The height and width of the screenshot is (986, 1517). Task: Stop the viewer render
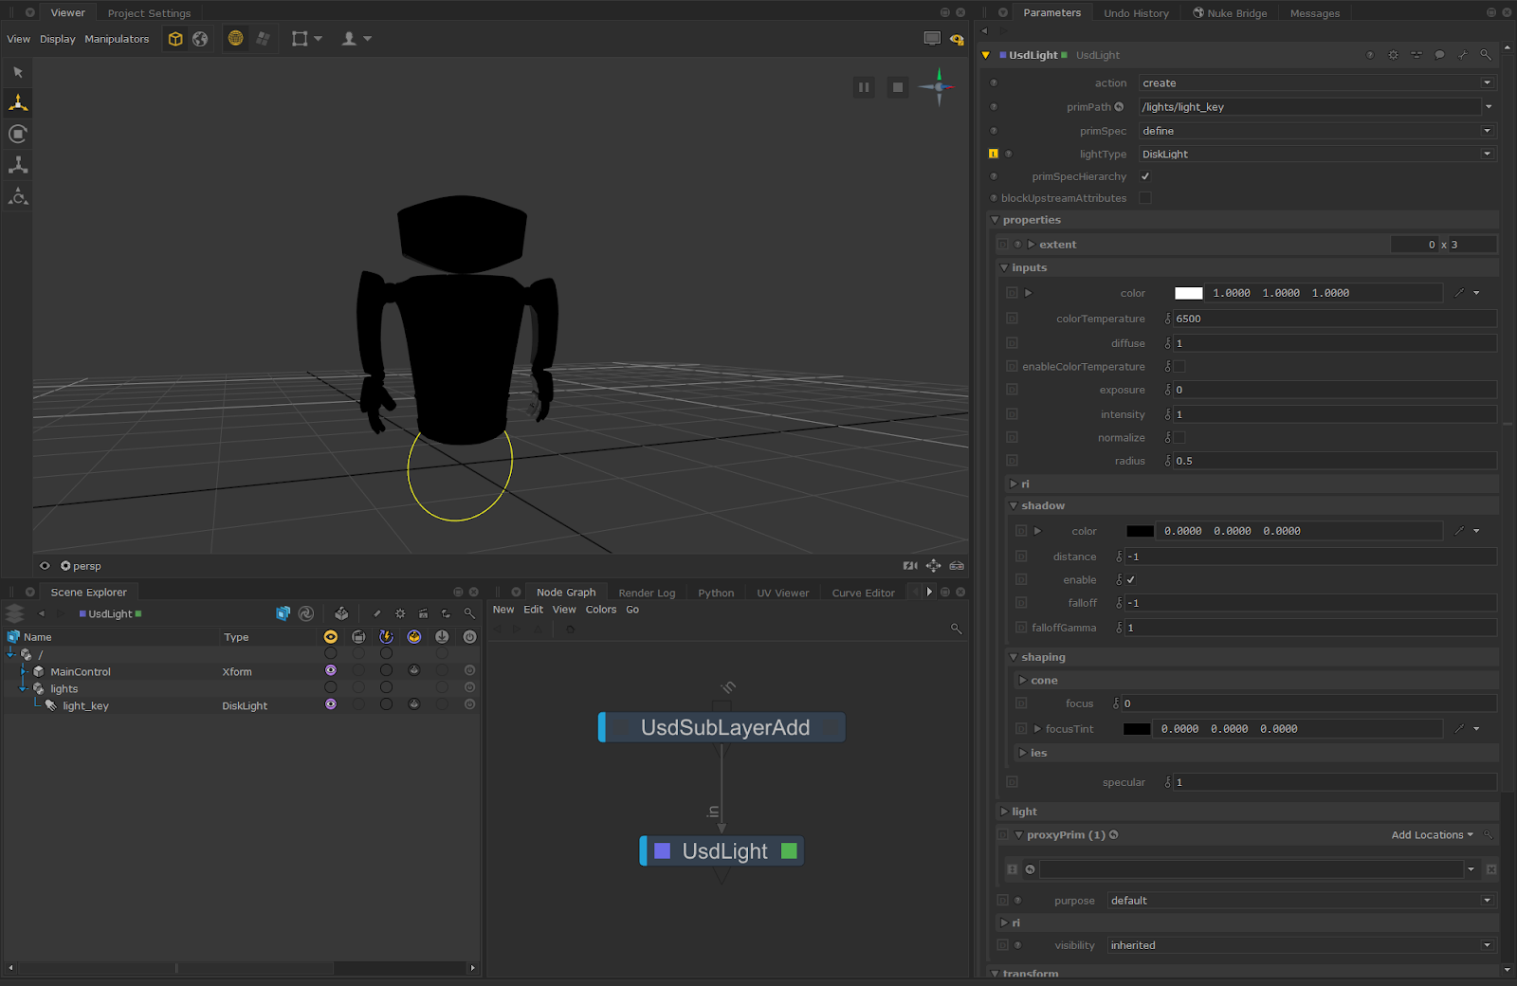pos(897,87)
